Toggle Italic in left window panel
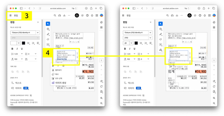Image resolution: width=224 pixels, height=116 pixels. [x=17, y=49]
